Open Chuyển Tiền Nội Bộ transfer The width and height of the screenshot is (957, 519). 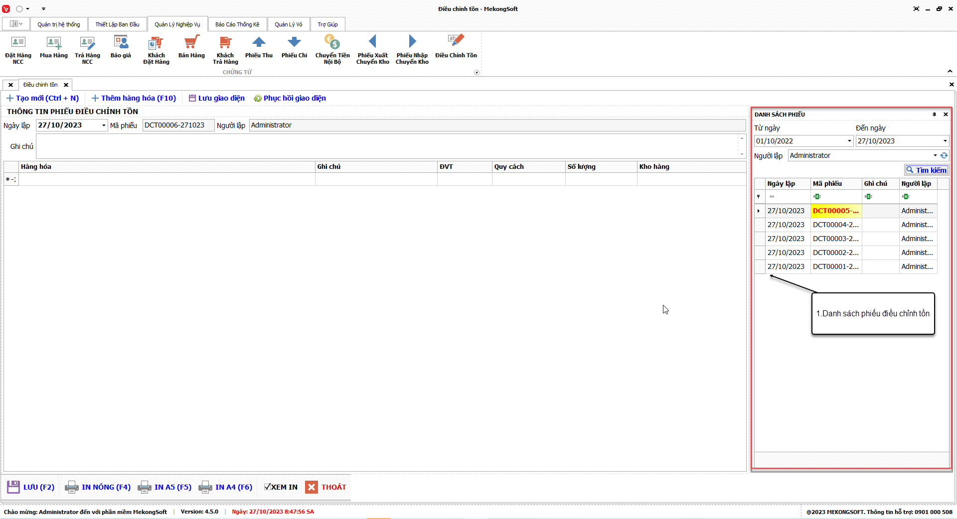point(332,50)
